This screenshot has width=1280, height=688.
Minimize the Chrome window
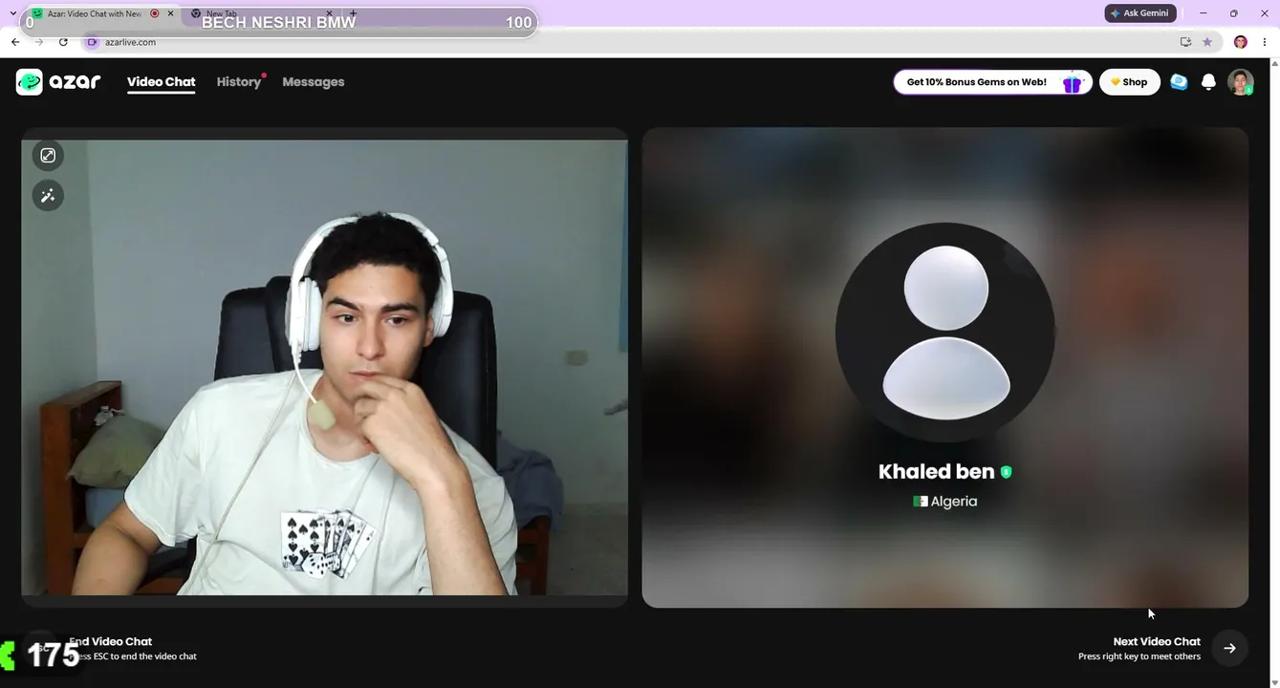click(x=1203, y=13)
